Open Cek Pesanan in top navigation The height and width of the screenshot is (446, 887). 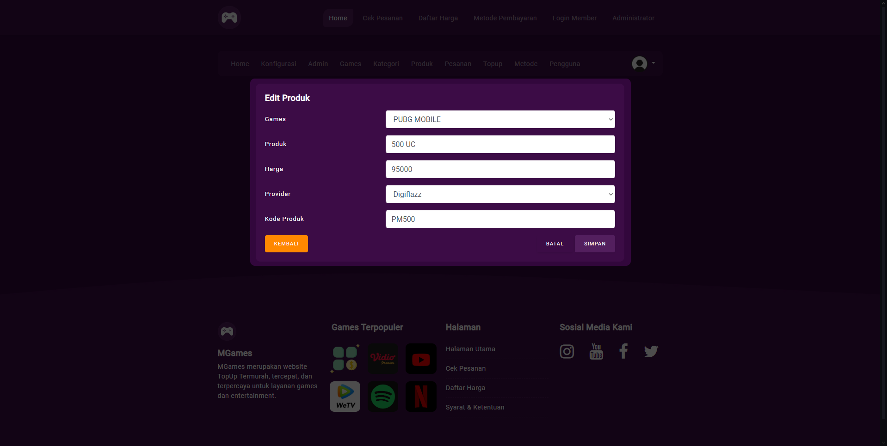coord(383,18)
